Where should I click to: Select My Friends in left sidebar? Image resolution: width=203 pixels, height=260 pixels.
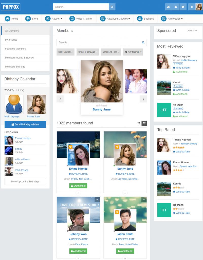click(11, 40)
